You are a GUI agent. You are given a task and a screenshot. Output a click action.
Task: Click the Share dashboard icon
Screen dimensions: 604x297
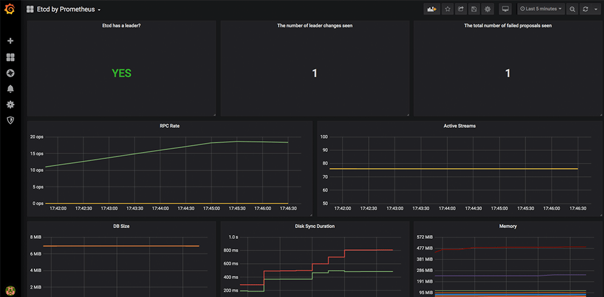click(x=461, y=9)
